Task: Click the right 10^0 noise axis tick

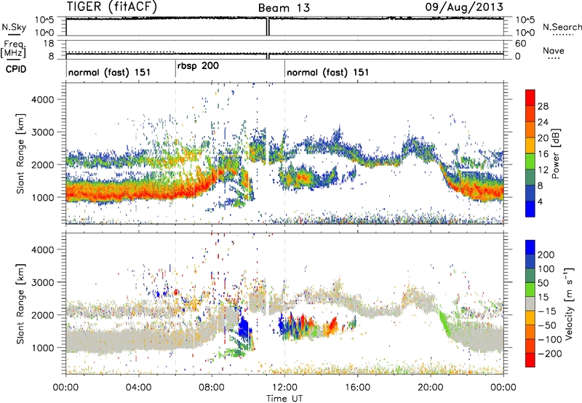Action: [525, 33]
